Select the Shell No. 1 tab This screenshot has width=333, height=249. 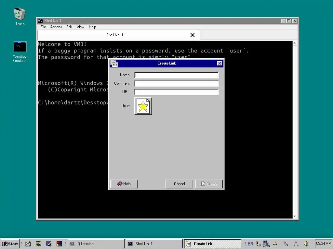pos(118,35)
